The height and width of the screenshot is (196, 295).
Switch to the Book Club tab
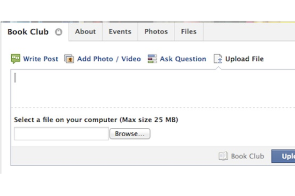(x=28, y=32)
